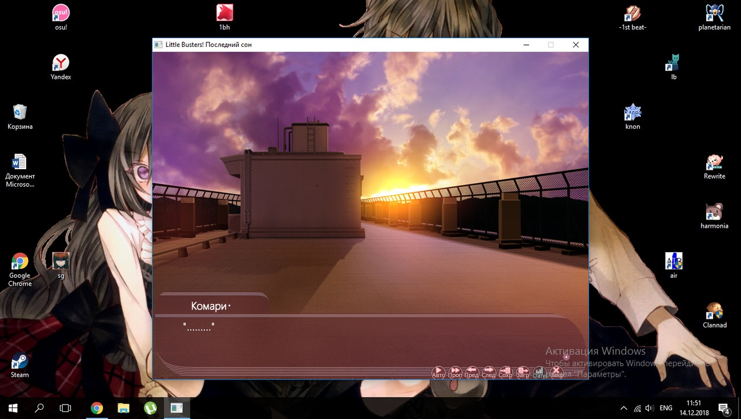This screenshot has height=419, width=741.
Task: Open the Статус status screen
Action: click(x=540, y=371)
